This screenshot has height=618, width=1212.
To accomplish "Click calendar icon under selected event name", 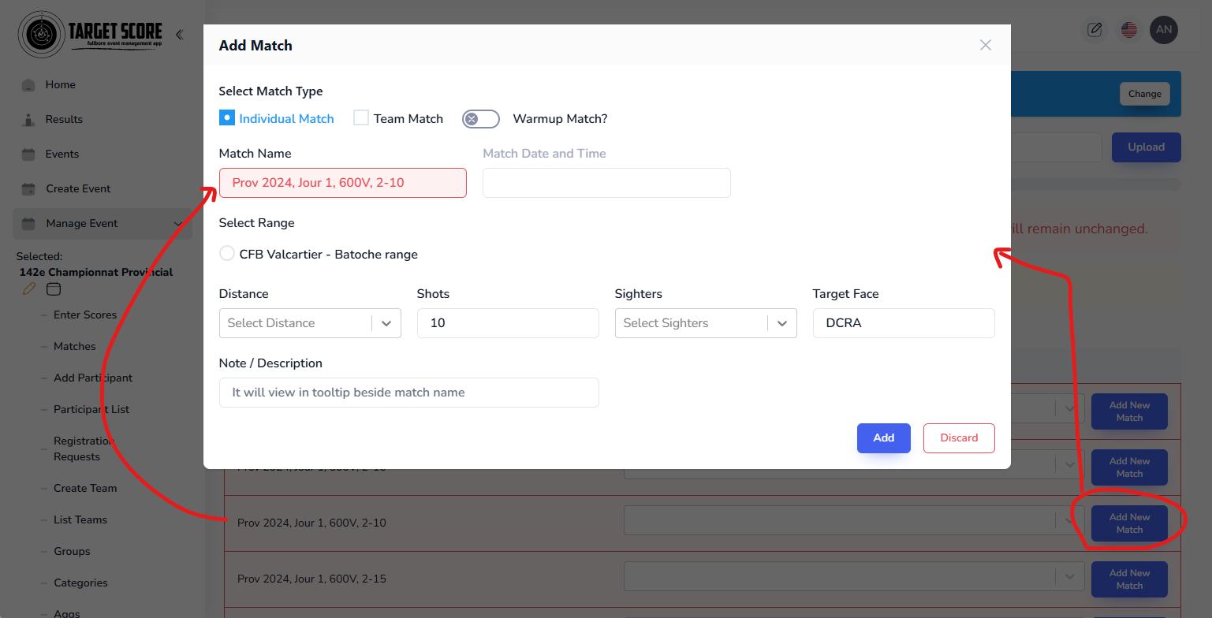I will 54,289.
